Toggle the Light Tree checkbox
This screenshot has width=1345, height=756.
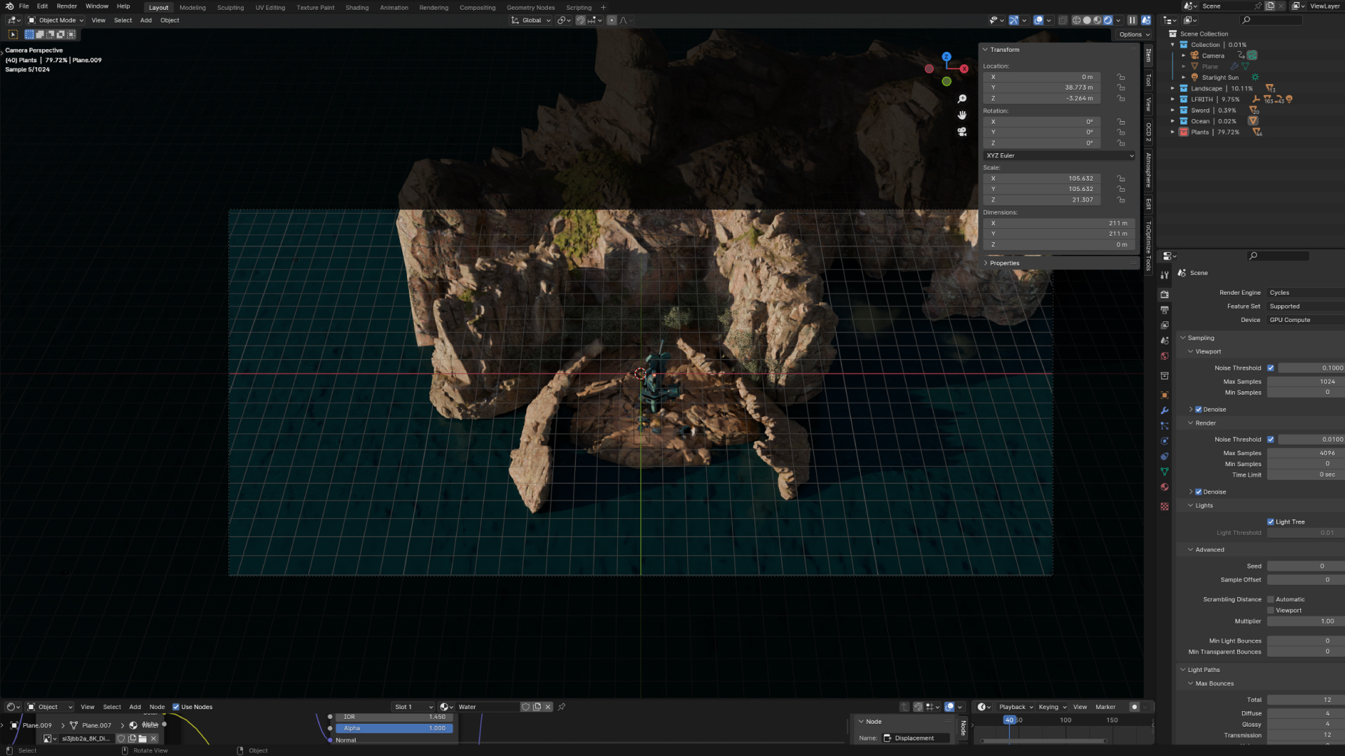pos(1271,522)
